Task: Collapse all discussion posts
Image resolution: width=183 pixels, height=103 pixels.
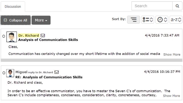Action: pos(16,20)
